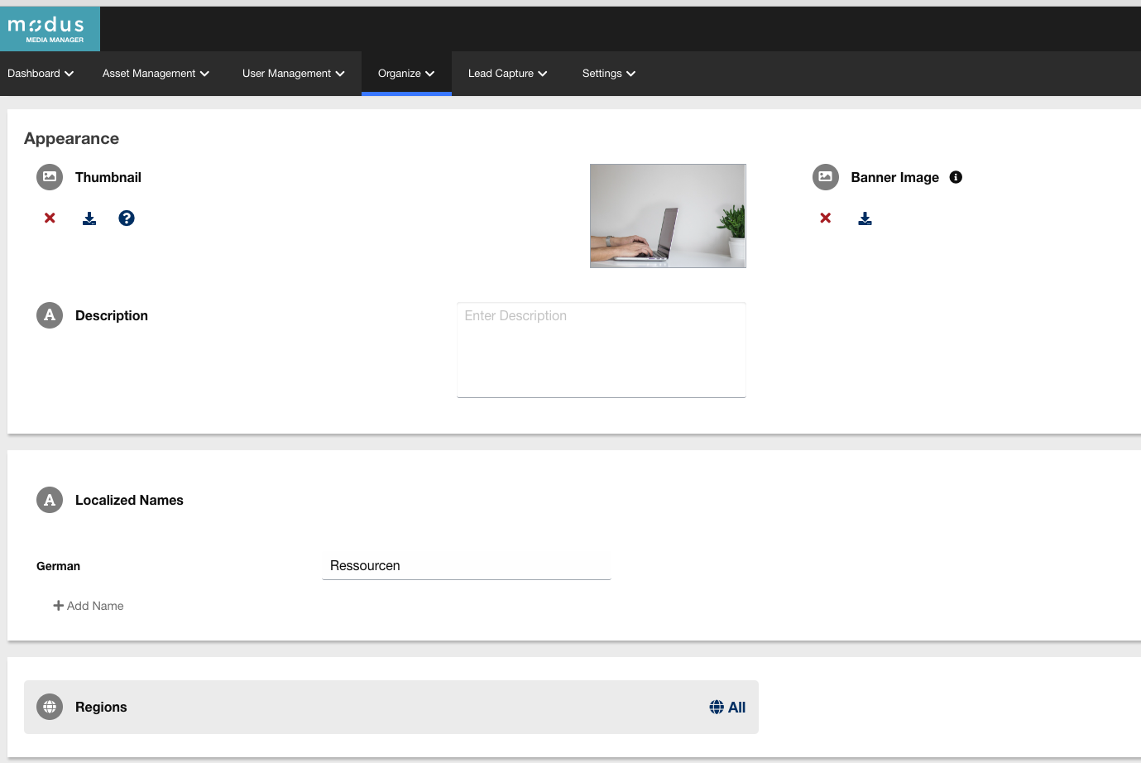This screenshot has width=1141, height=763.
Task: Click the Banner Image info icon
Action: [956, 177]
